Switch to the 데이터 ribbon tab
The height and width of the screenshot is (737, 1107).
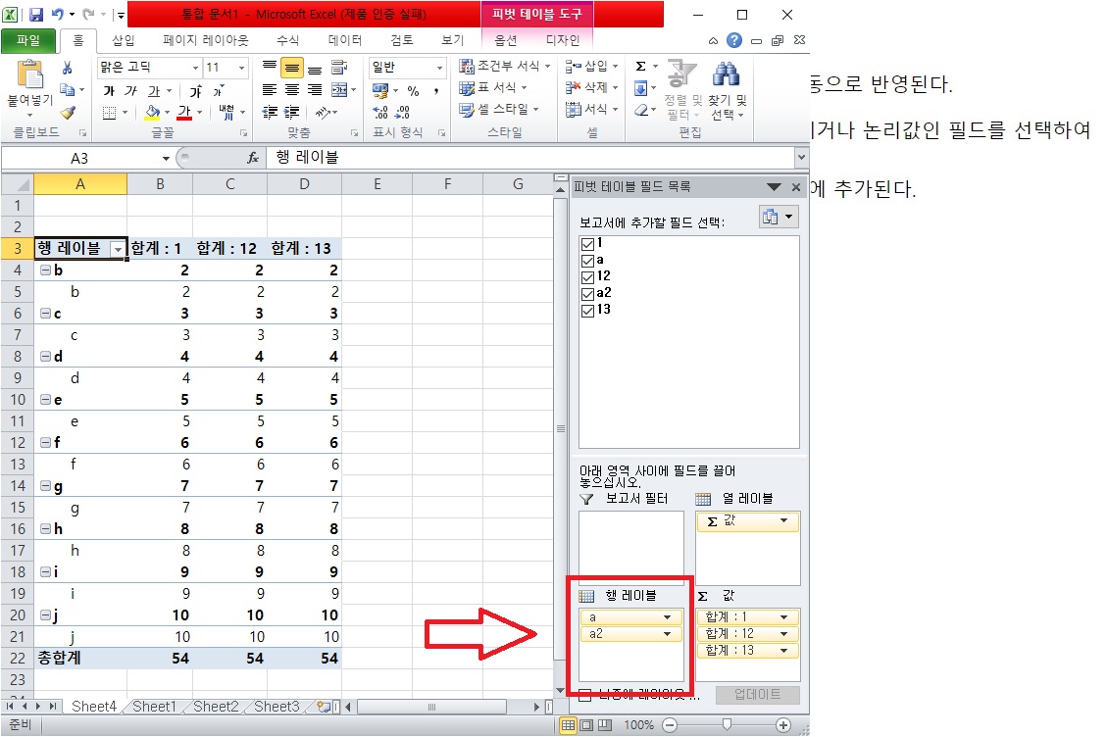pos(344,40)
